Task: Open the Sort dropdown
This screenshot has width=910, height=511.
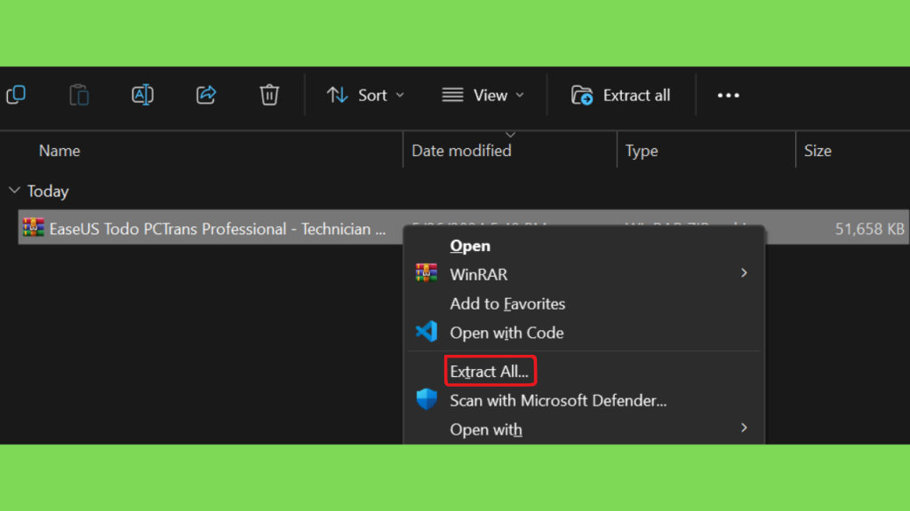Action: 365,95
